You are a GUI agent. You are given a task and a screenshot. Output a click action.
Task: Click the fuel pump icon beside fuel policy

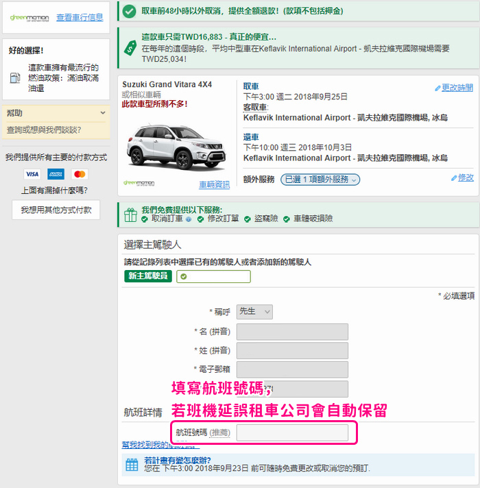point(15,78)
